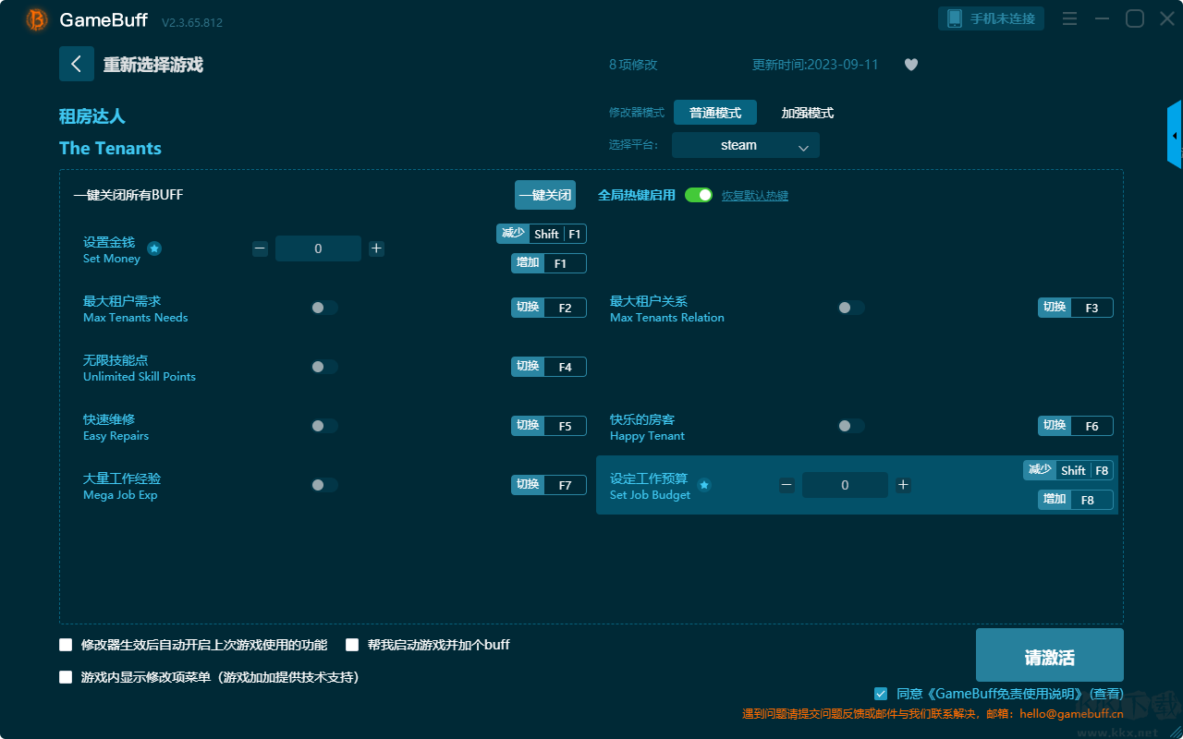
Task: Click the 一键关闭 button
Action: click(545, 195)
